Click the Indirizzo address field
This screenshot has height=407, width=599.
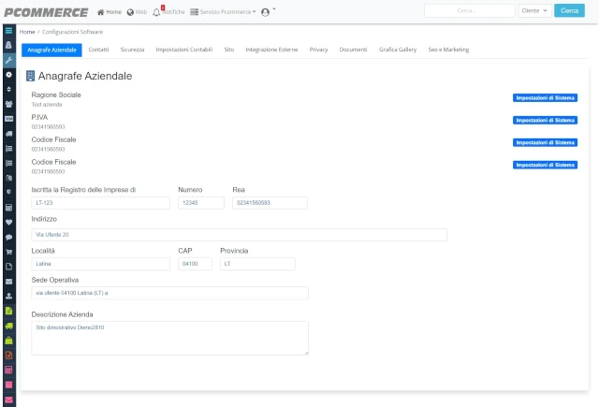pos(240,235)
